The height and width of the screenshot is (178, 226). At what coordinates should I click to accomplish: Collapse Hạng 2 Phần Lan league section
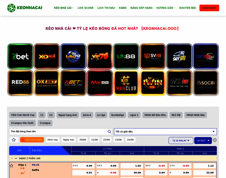12,158
